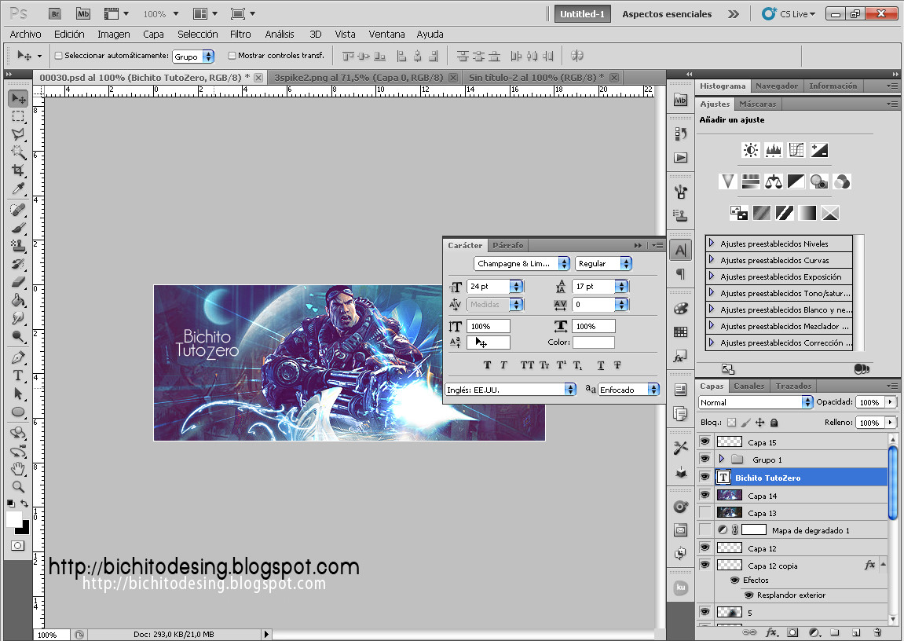Add a Photo Filter adjustment

click(818, 182)
